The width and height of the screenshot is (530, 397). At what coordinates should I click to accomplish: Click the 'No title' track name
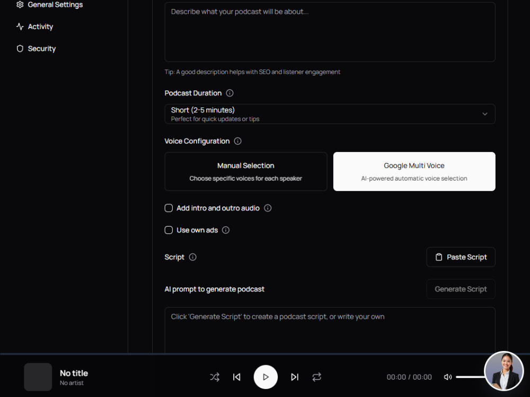pyautogui.click(x=74, y=373)
